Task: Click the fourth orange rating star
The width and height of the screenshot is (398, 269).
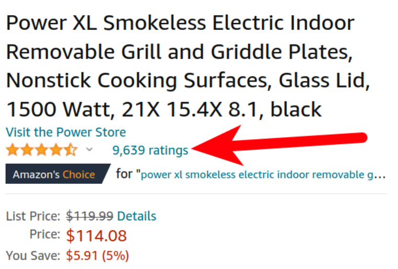Action: (56, 150)
